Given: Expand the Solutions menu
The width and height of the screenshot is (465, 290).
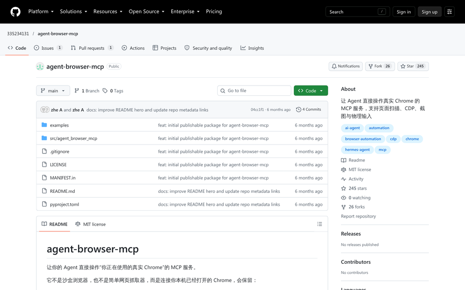Looking at the screenshot, I should pyautogui.click(x=73, y=12).
